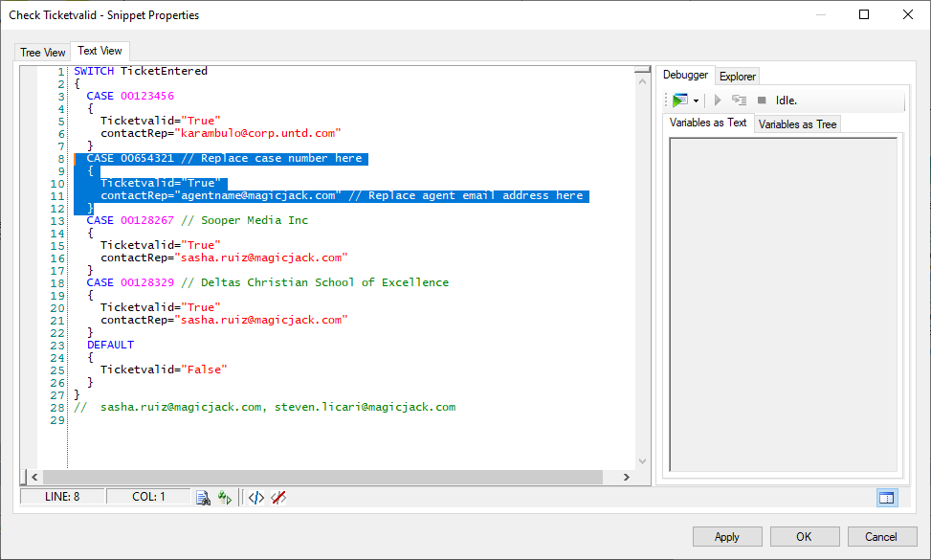Select the Variables as Text tab

click(708, 123)
